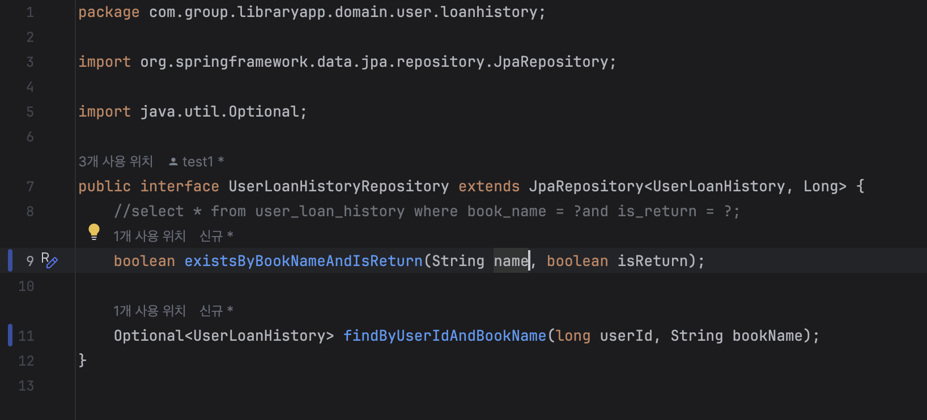Click the 'name' parameter on line 9

pyautogui.click(x=511, y=261)
